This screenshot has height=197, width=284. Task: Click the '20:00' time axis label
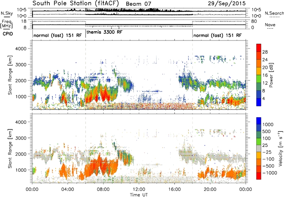tap(210, 190)
